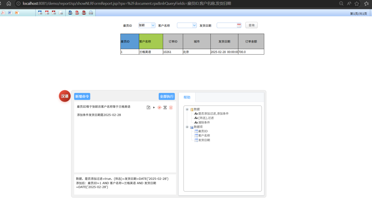Click the red 汉语 language badge
Screen dimensions: 372x200
point(65,96)
